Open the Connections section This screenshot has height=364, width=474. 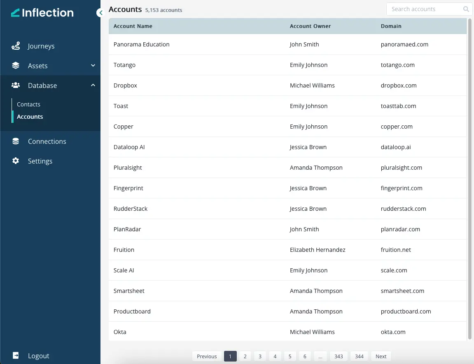tap(47, 141)
